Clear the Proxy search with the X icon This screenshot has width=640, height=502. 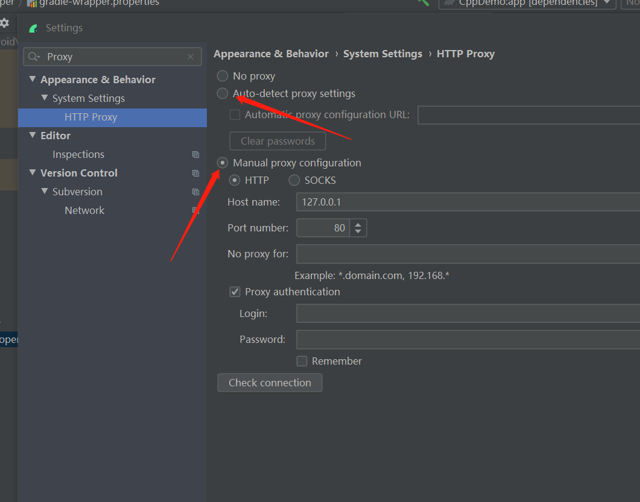[190, 56]
